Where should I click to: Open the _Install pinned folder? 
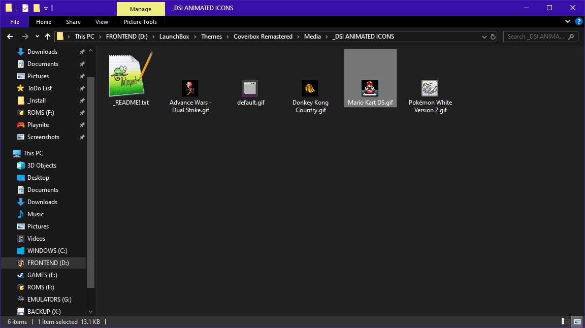tap(37, 101)
